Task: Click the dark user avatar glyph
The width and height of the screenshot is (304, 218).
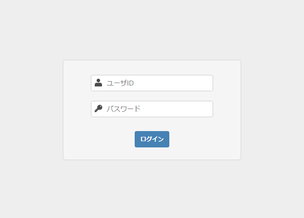Action: (98, 83)
